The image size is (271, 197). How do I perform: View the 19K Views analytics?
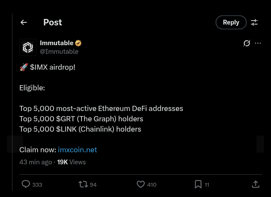click(x=71, y=162)
